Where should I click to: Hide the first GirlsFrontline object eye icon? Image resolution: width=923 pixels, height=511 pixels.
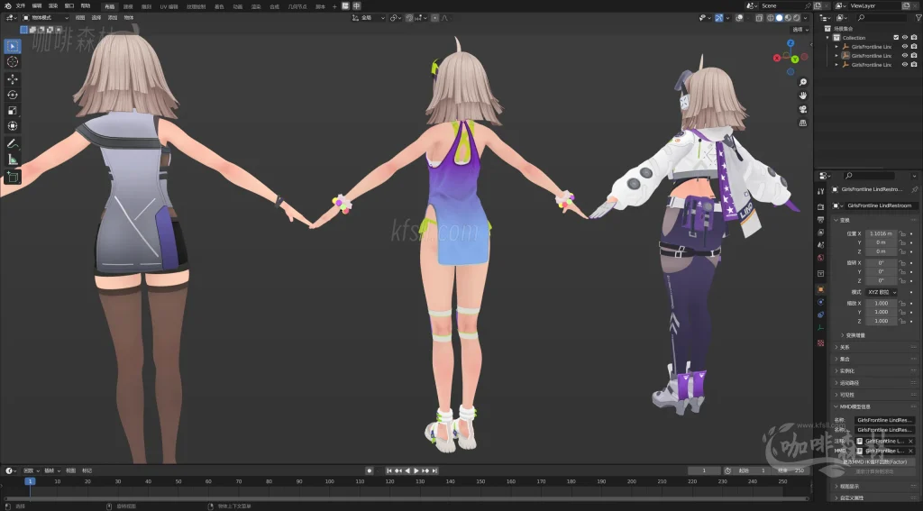pos(905,47)
